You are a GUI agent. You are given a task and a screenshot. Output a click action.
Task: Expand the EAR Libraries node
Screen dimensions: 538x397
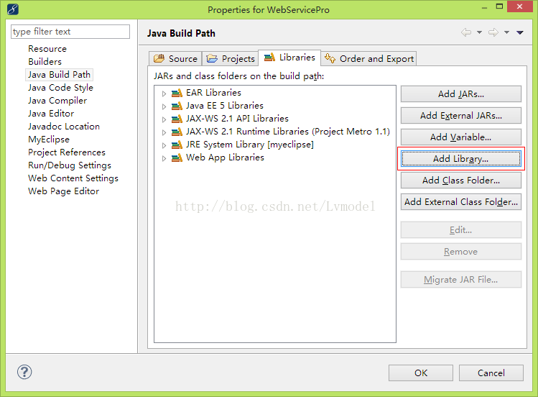164,93
